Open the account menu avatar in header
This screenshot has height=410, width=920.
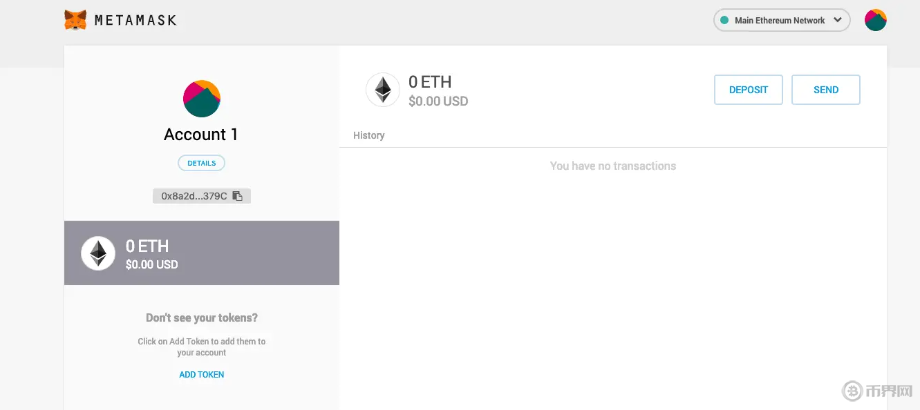(875, 20)
